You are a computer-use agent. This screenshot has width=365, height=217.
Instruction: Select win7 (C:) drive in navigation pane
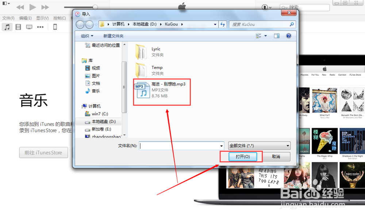pyautogui.click(x=97, y=114)
